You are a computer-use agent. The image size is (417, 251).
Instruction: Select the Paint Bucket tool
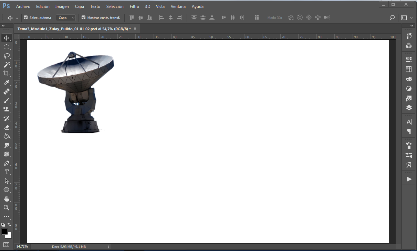click(x=7, y=136)
